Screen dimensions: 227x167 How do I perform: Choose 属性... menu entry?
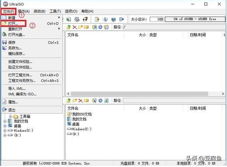click(32, 102)
